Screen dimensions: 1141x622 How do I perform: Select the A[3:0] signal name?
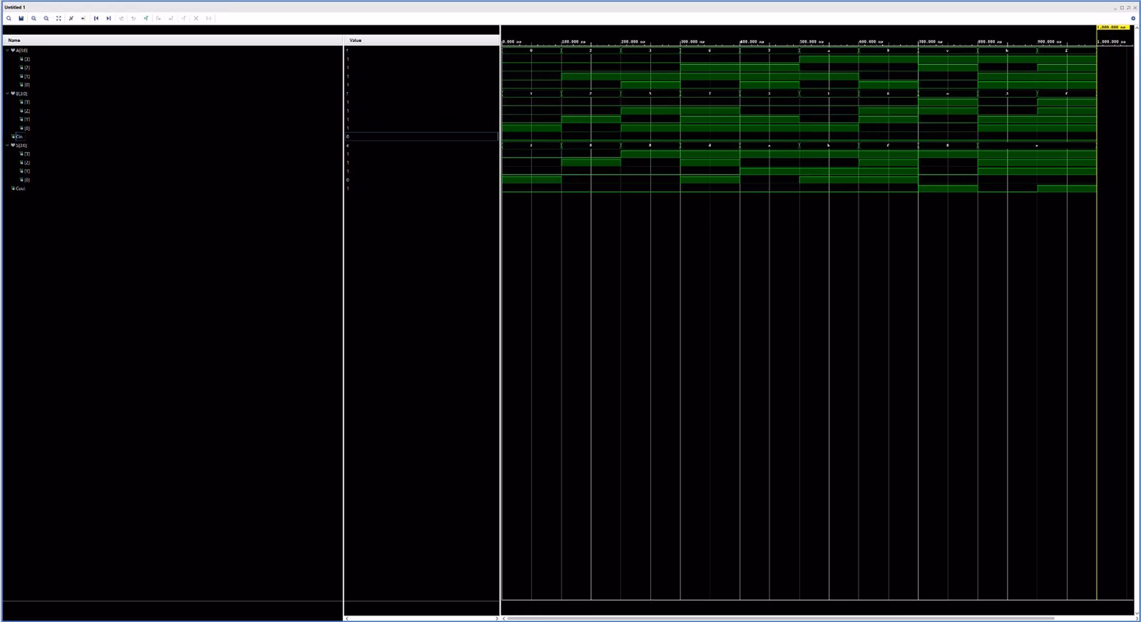[x=21, y=51]
